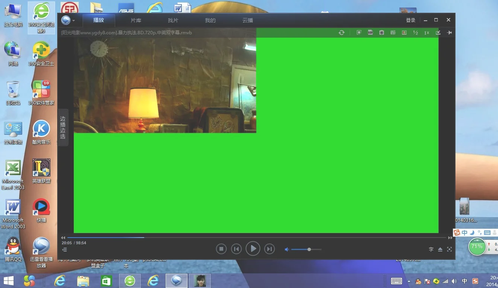This screenshot has width=498, height=288.
Task: Switch to the 我的 tab
Action: click(210, 20)
